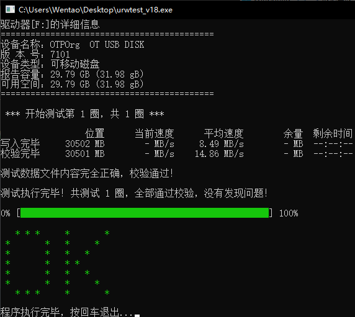Click the green progress bar
This screenshot has width=355, height=317.
pos(145,213)
